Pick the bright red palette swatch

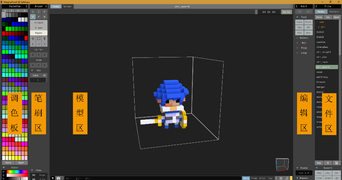point(26,38)
